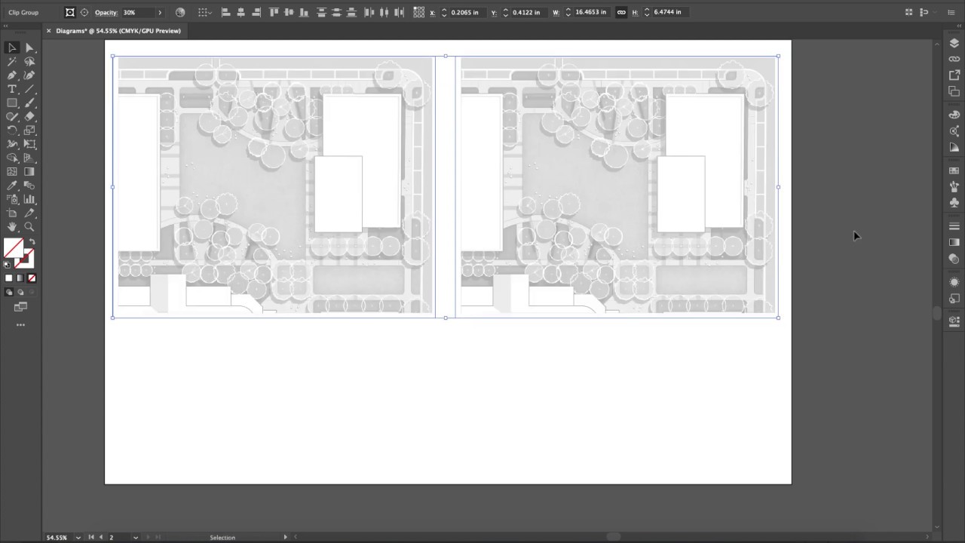Select the Selection tool (black arrow)

tap(12, 48)
